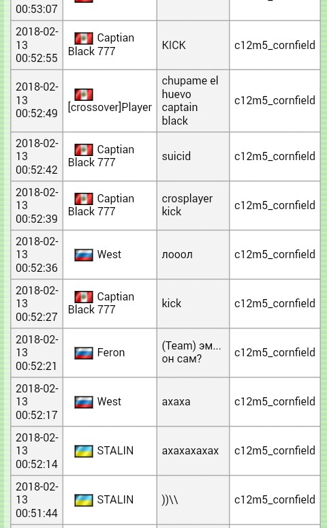Image resolution: width=327 pixels, height=528 pixels.
Task: Click the Peru flag in the uppercase KICK row
Action: [x=84, y=38]
